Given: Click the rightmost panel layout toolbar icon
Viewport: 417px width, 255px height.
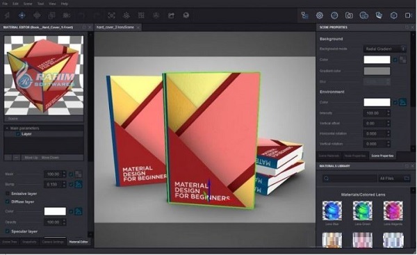Looking at the screenshot, I should (408, 15).
